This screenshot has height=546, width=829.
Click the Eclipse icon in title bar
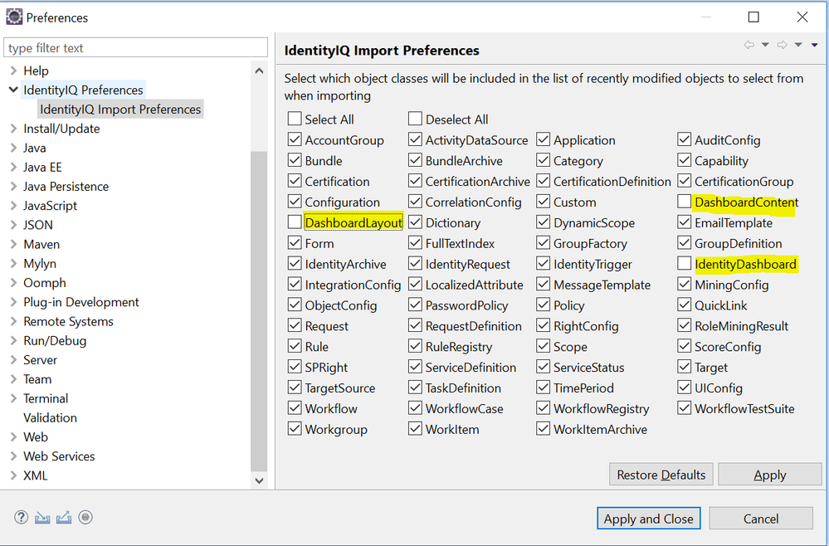click(14, 17)
